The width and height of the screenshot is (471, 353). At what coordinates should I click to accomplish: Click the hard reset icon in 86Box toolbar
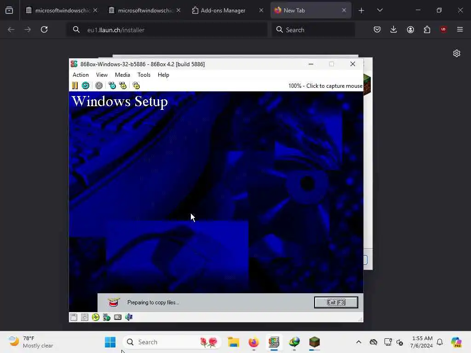86,85
